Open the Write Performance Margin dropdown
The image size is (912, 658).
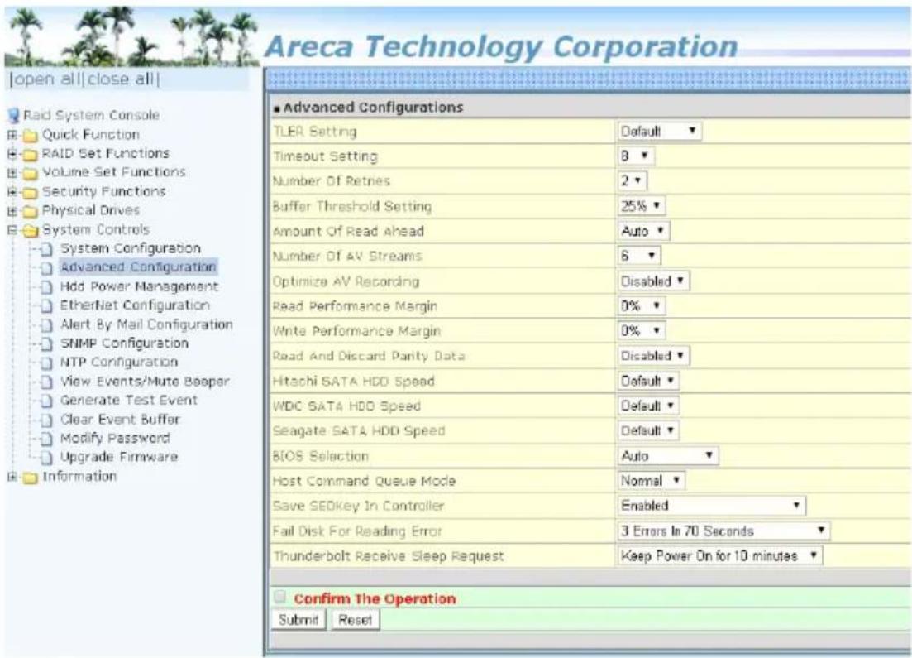pyautogui.click(x=641, y=331)
